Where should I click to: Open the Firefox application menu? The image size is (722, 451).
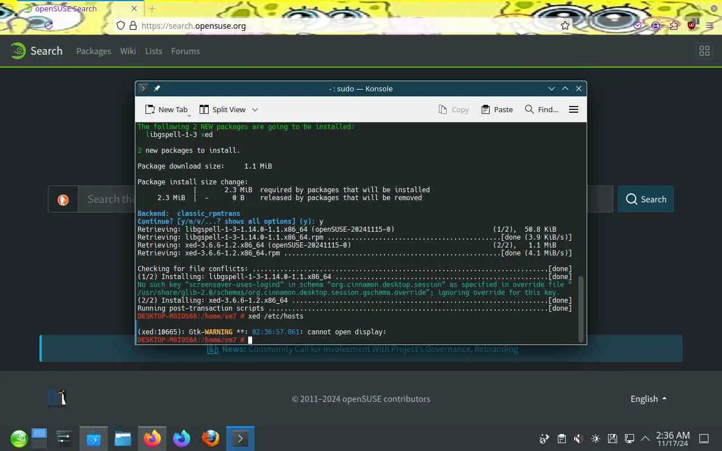711,25
